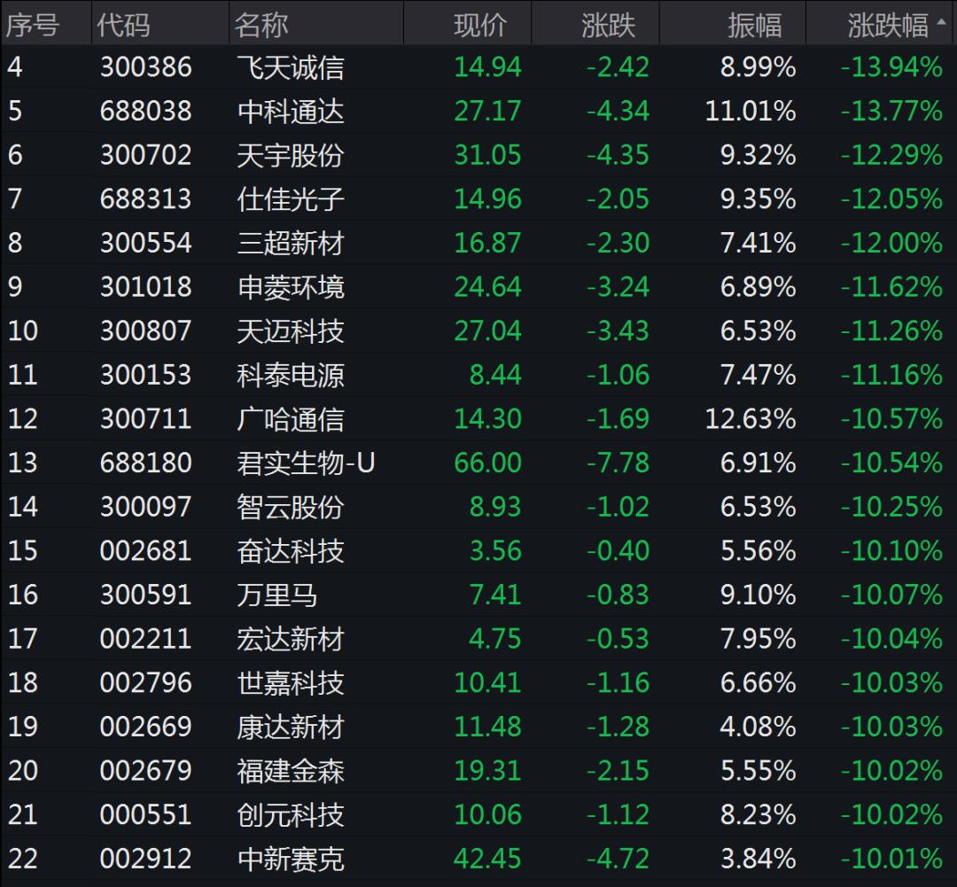Click change percent -12.00%
957x887 pixels.
tap(891, 243)
